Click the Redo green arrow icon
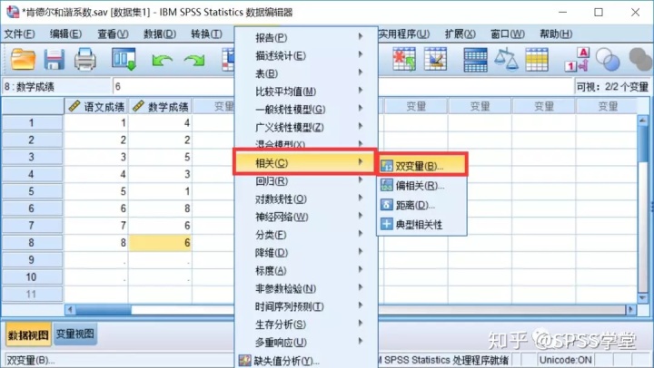The height and width of the screenshot is (368, 654). coord(194,61)
